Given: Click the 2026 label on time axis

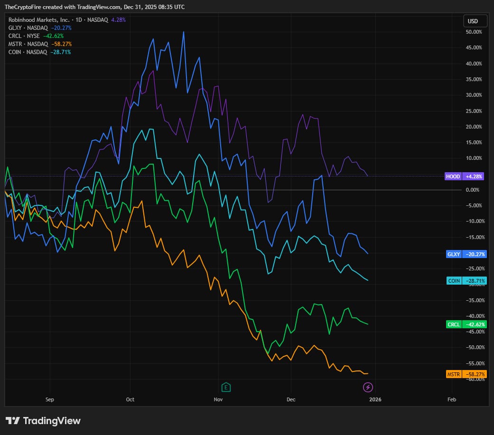Looking at the screenshot, I should [x=375, y=399].
